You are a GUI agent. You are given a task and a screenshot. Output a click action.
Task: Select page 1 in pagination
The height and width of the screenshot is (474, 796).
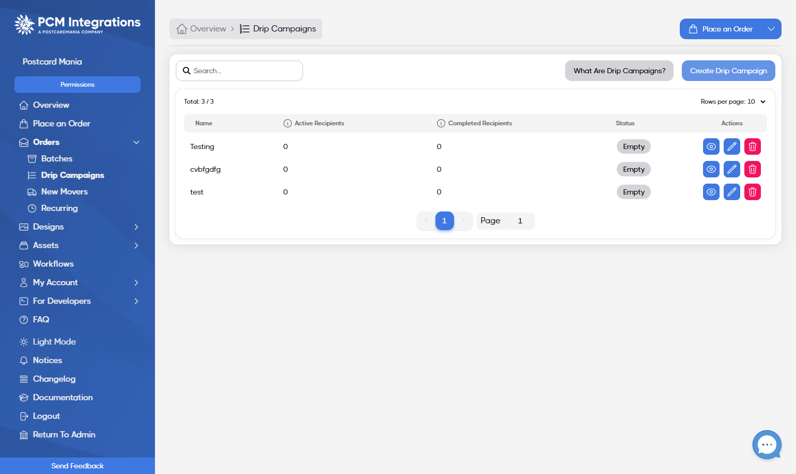click(445, 221)
